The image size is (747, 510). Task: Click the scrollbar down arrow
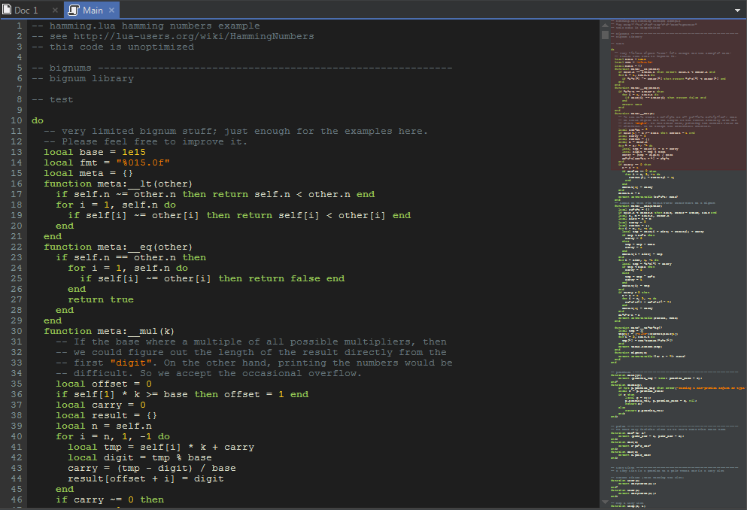(x=605, y=502)
